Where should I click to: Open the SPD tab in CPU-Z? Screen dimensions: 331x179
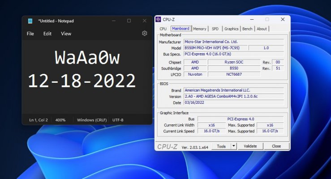[x=215, y=29]
